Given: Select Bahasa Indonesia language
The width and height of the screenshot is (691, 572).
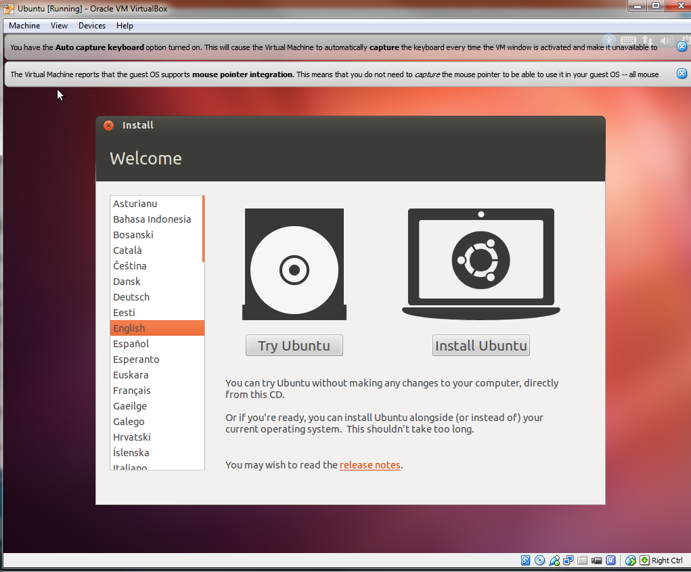Looking at the screenshot, I should coord(156,219).
